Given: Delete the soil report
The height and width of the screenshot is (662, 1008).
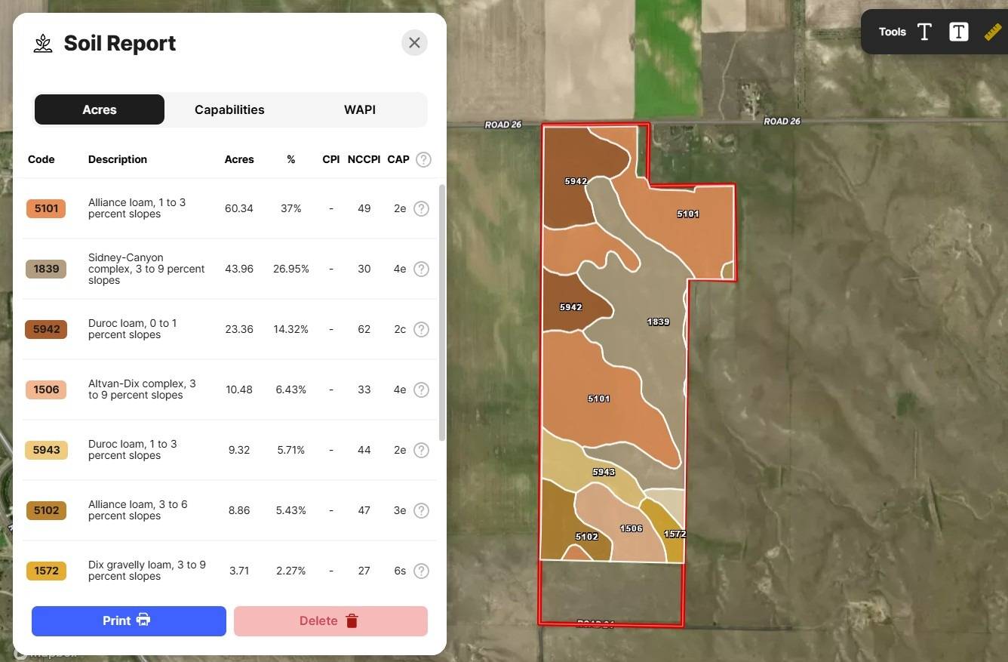Looking at the screenshot, I should tap(330, 621).
